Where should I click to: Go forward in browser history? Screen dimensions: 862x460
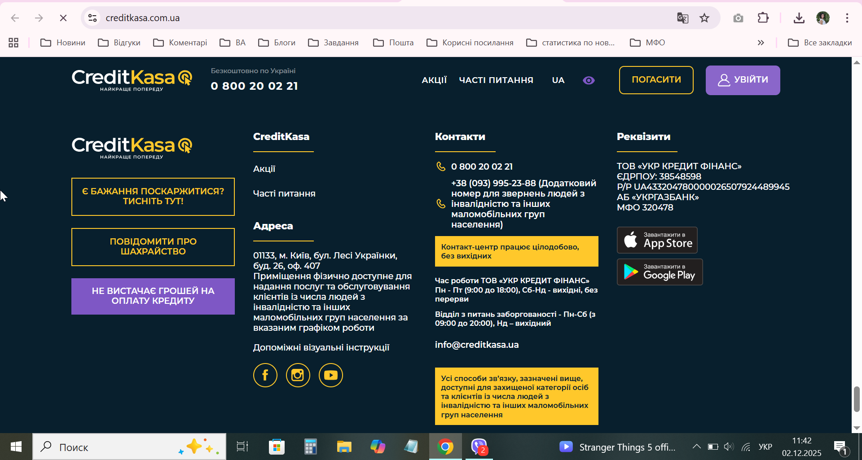39,18
